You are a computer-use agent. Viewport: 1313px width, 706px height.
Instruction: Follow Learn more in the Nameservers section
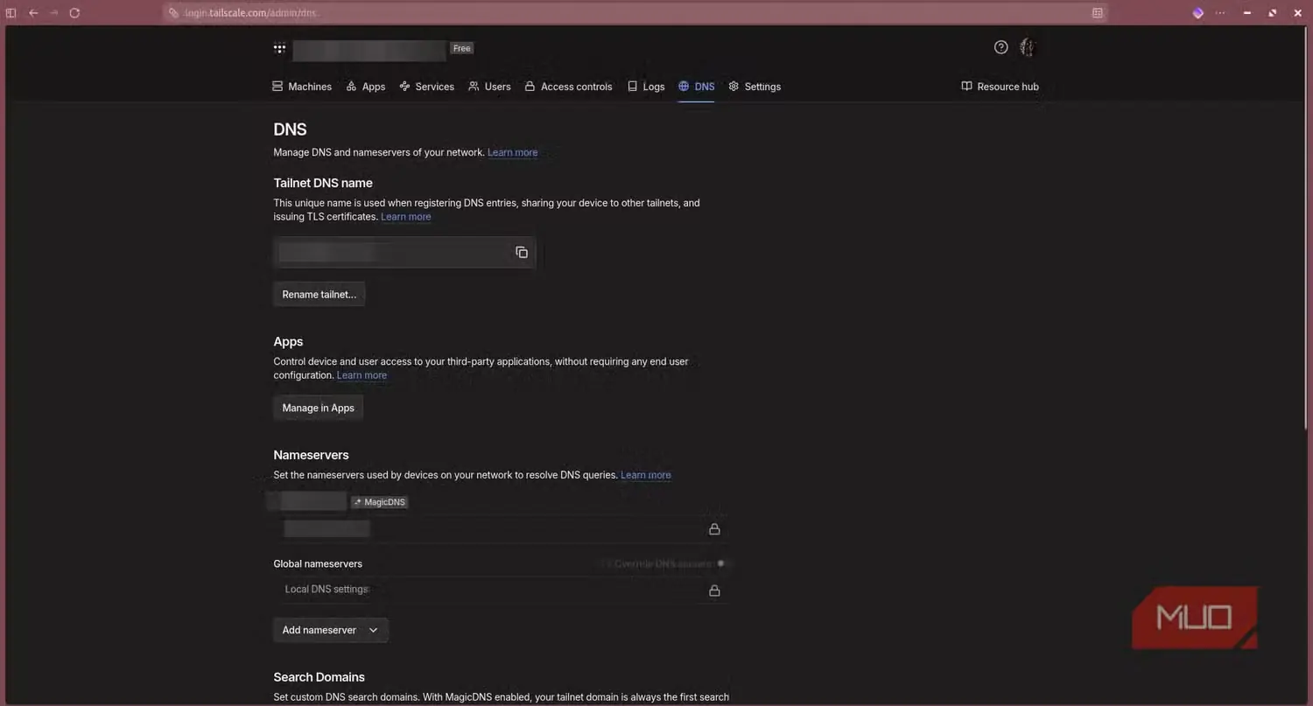pyautogui.click(x=646, y=475)
